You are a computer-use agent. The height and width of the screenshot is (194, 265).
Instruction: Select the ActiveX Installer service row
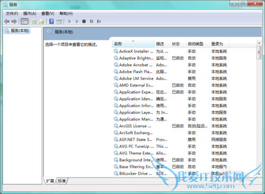pyautogui.click(x=170, y=51)
